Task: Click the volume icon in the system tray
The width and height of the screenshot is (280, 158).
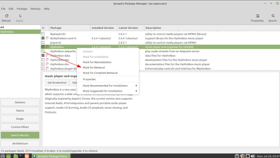Action: point(253,156)
